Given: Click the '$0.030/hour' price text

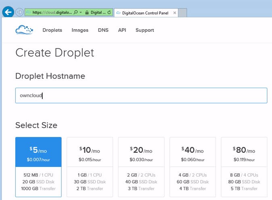Looking at the screenshot, I should tap(141, 160).
